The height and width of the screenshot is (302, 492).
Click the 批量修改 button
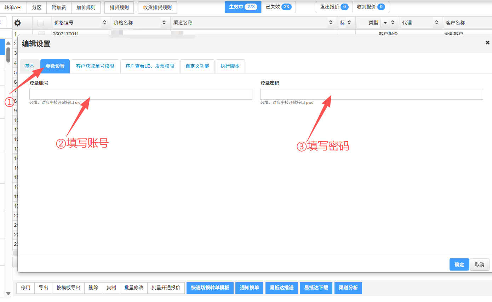134,288
